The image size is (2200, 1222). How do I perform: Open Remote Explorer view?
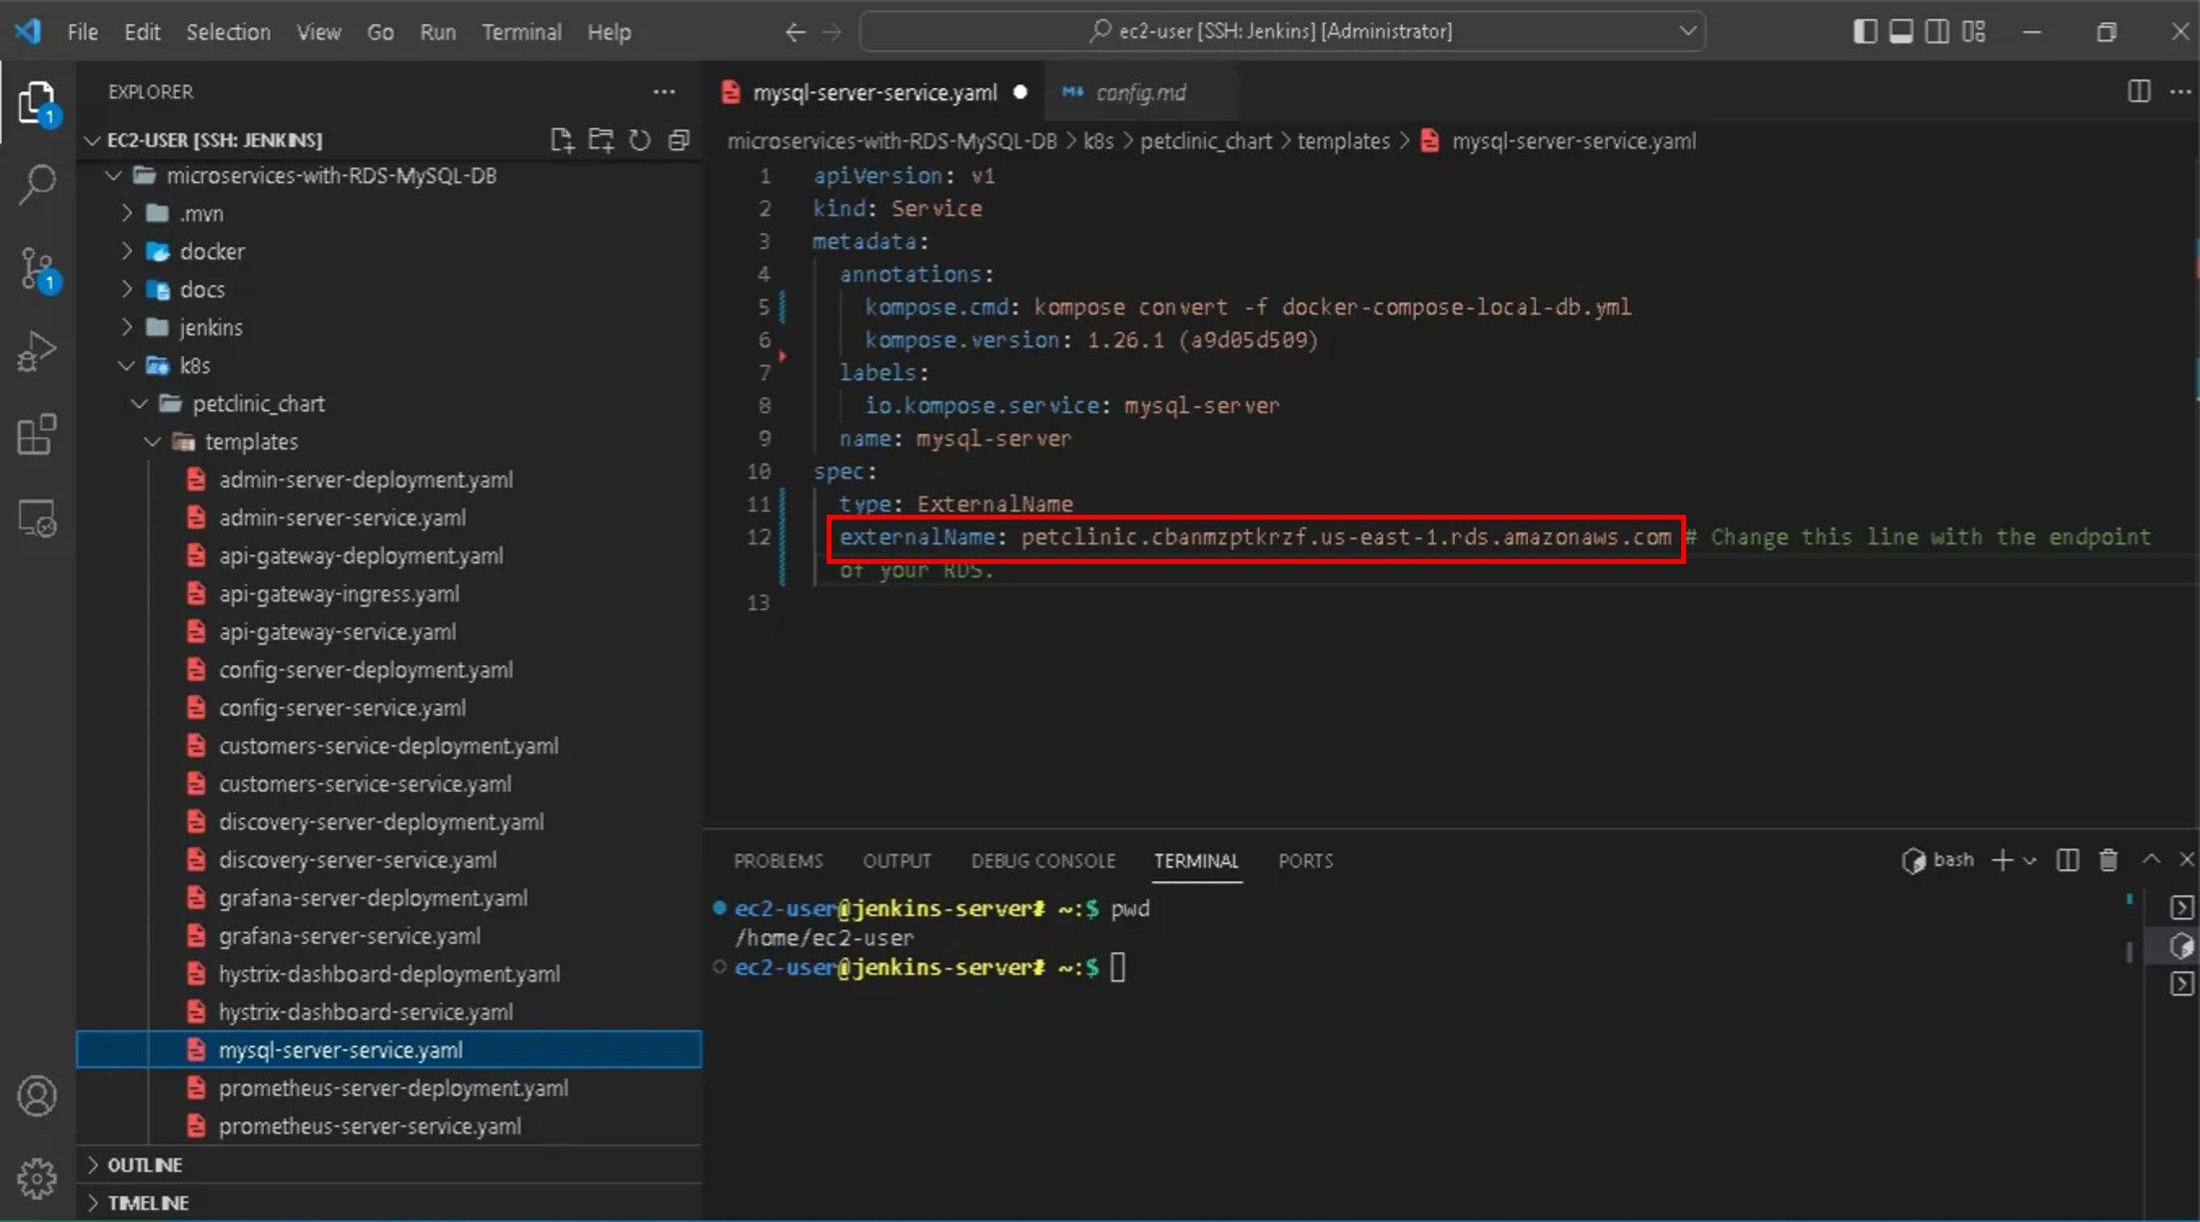(37, 519)
